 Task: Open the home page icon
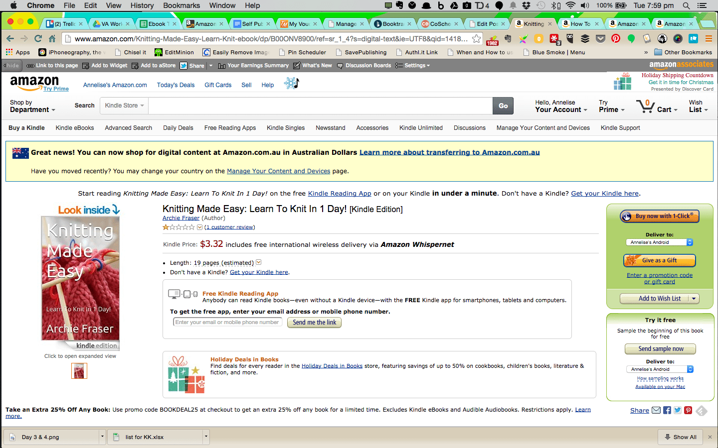point(52,38)
